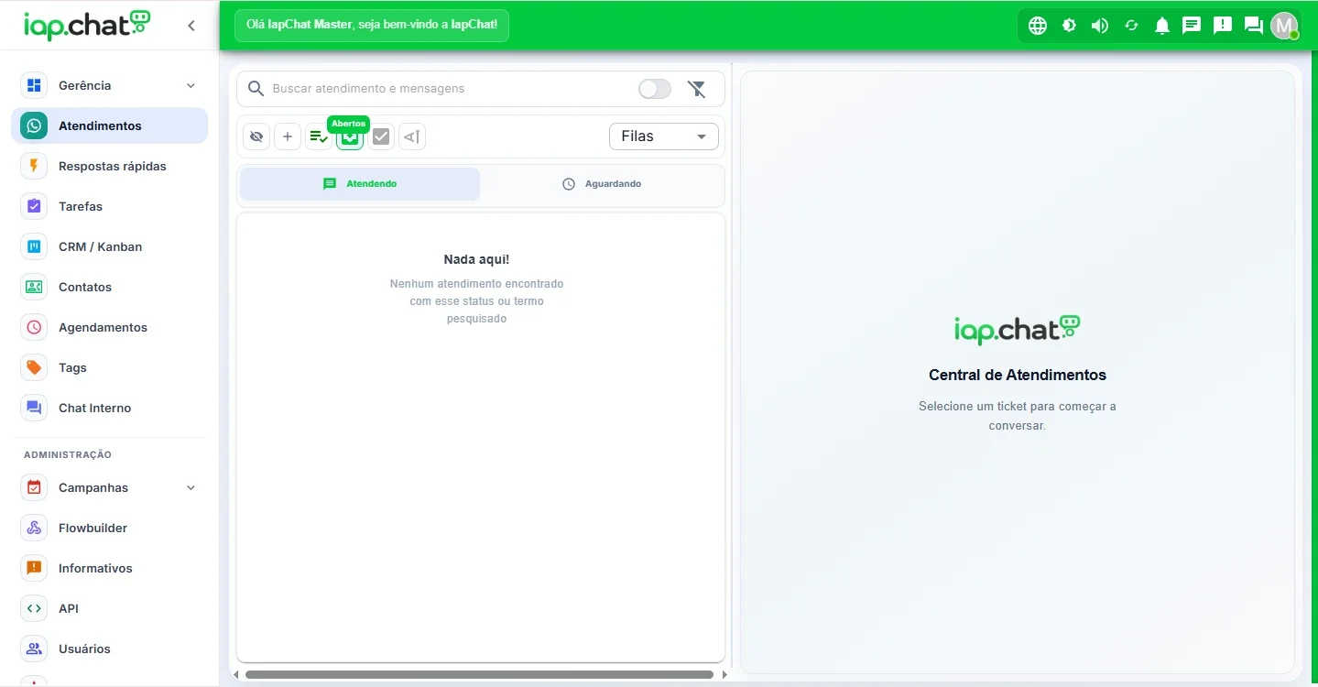
Task: Switch to the Atendendo tab
Action: click(x=360, y=184)
